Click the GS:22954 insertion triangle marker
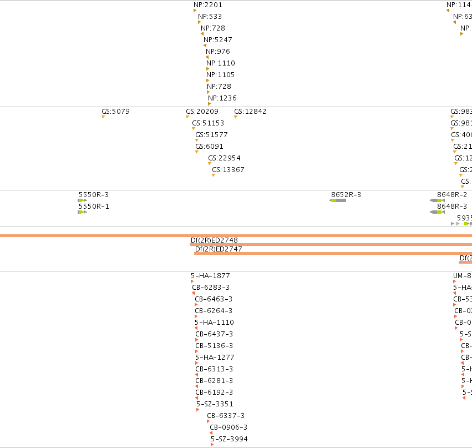This screenshot has height=448, width=472. [x=210, y=164]
